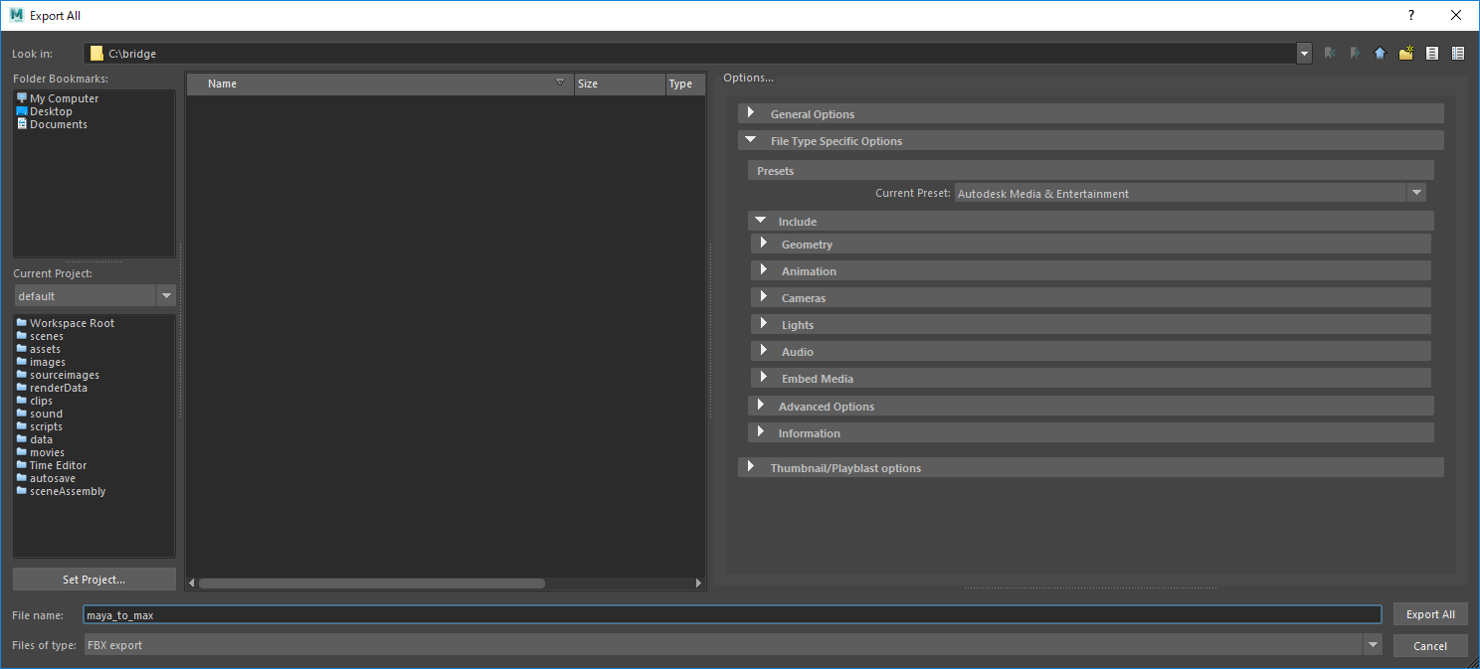The width and height of the screenshot is (1480, 669).
Task: Click the Set Project button
Action: [x=94, y=580]
